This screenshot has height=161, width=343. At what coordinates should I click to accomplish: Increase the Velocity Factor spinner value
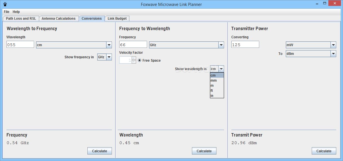(134, 59)
